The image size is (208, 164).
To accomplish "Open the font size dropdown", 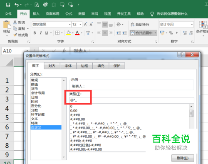I will coord(80,25).
